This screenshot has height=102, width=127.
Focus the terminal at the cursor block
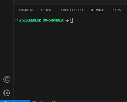click(x=71, y=20)
